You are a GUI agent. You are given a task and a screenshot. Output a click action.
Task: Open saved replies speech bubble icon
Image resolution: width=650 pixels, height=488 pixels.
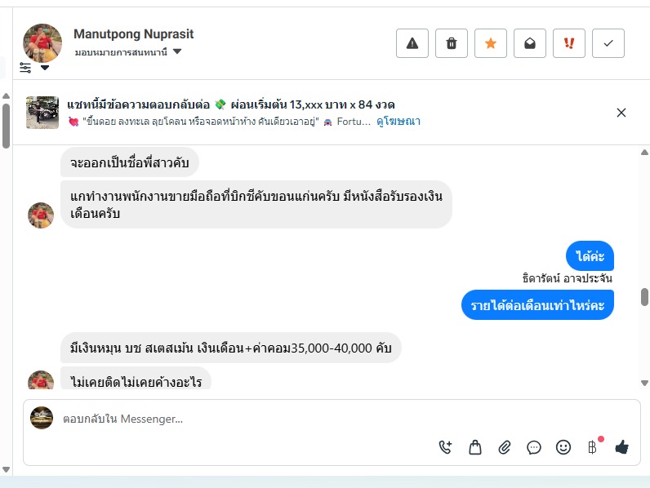coord(534,446)
